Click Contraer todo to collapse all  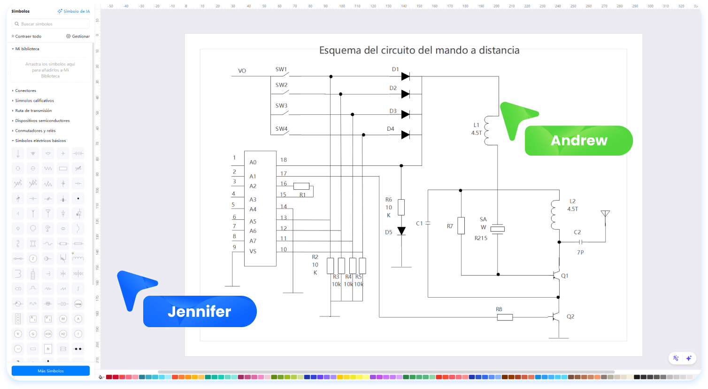pyautogui.click(x=28, y=36)
